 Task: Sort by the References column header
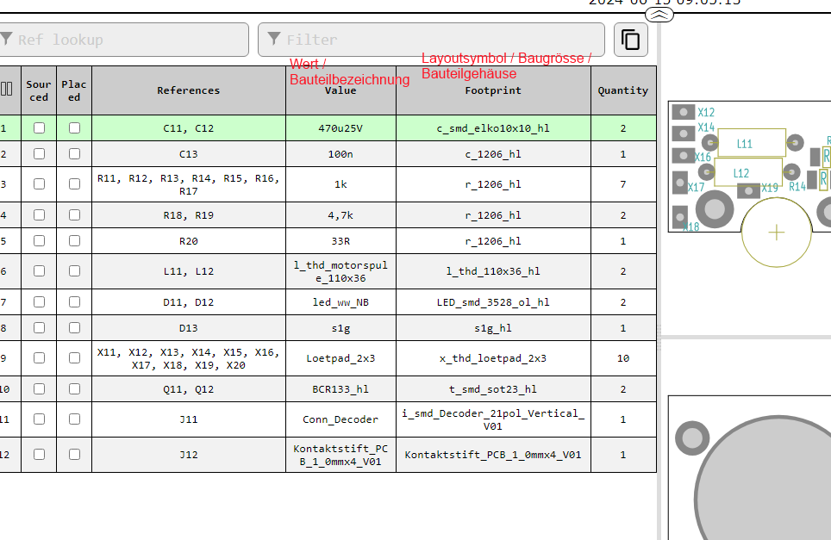click(188, 90)
